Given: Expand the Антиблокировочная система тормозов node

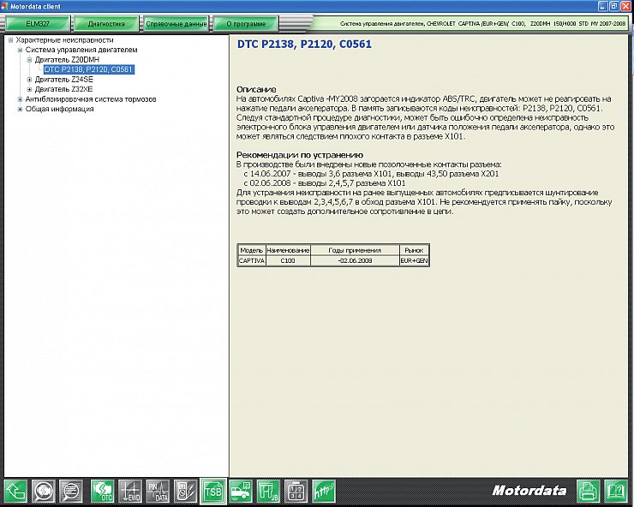Looking at the screenshot, I should click(x=20, y=99).
